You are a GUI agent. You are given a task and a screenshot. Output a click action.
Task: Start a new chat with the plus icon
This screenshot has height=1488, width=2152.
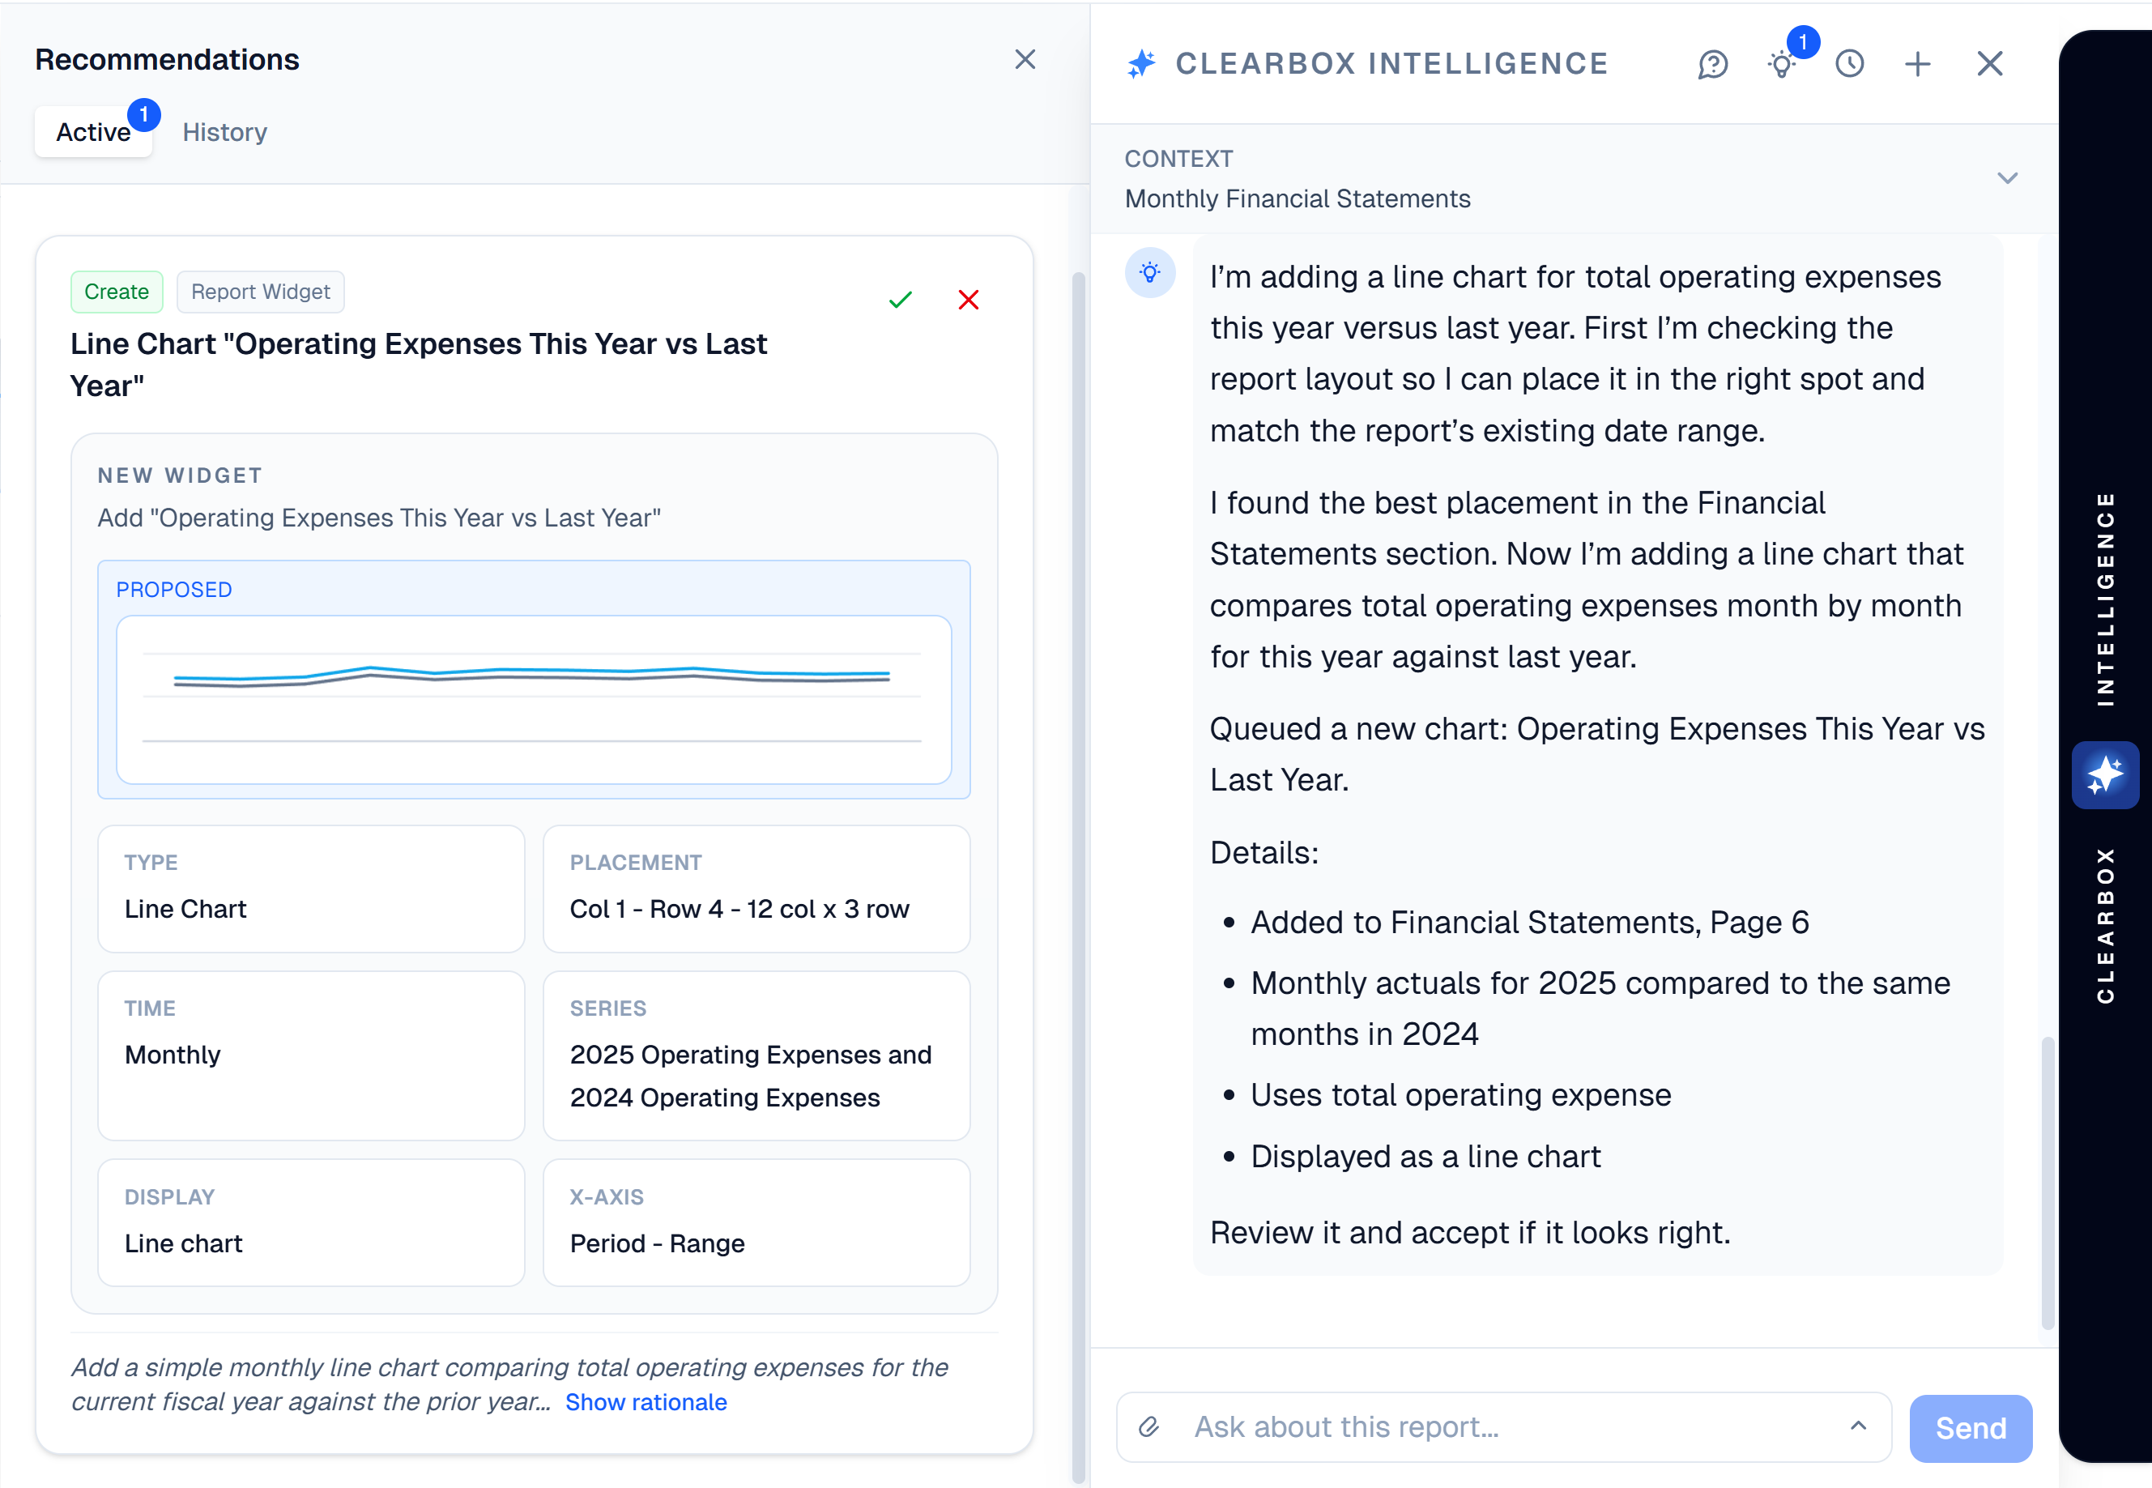pos(1918,63)
